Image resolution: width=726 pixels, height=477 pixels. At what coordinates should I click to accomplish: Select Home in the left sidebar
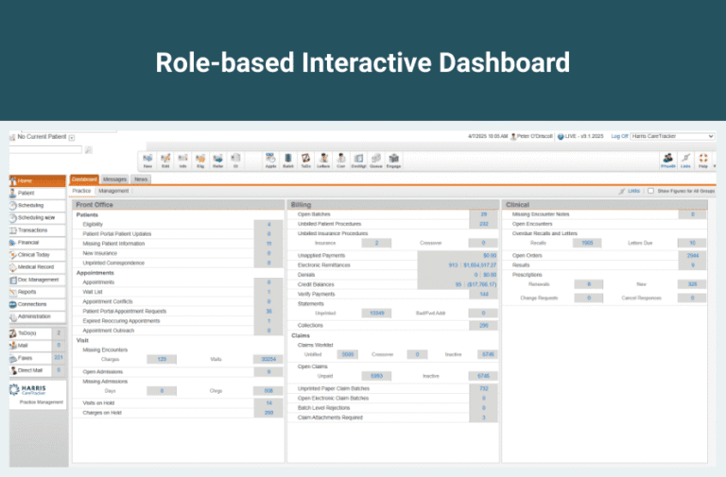pyautogui.click(x=38, y=180)
